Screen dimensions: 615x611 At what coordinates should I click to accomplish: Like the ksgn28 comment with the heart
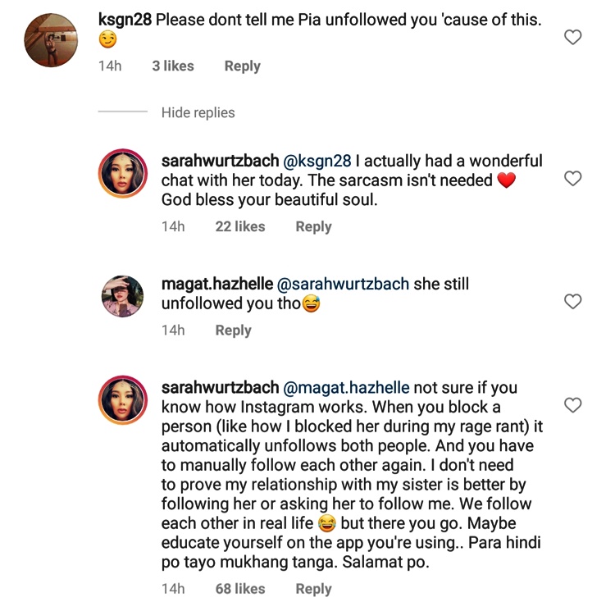tap(574, 37)
